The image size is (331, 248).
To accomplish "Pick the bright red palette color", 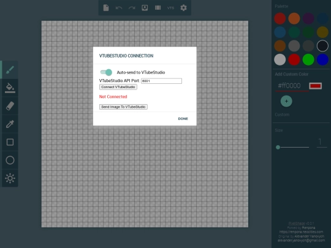I will (294, 59).
